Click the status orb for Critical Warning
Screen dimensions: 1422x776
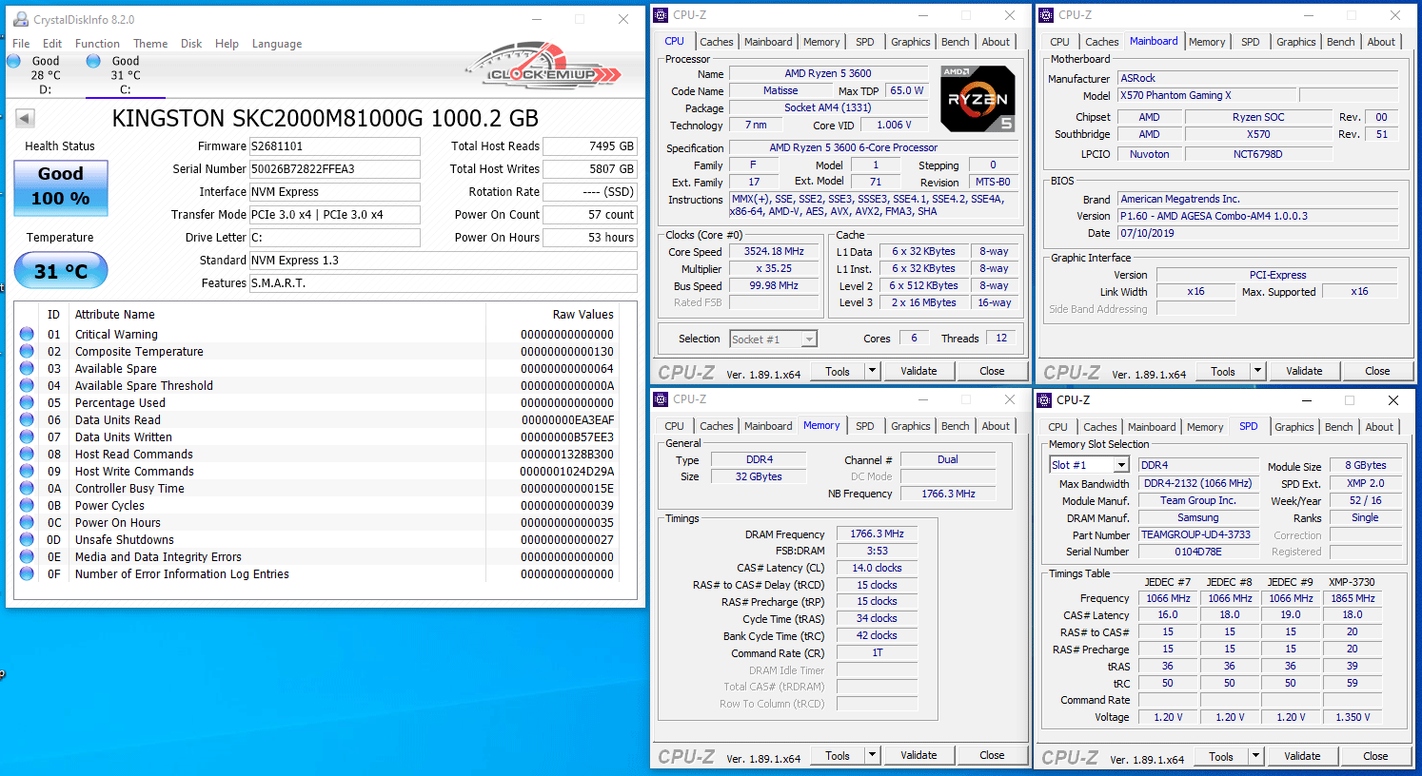pyautogui.click(x=27, y=335)
